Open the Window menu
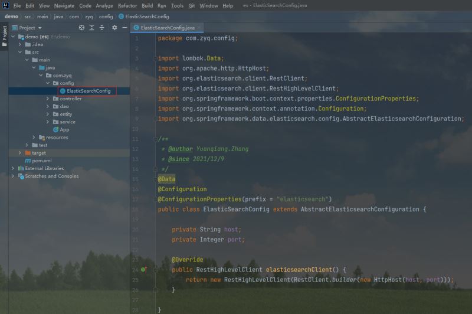The width and height of the screenshot is (472, 314). pos(209,5)
